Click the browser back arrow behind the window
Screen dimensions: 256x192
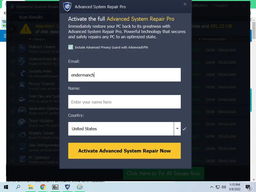[x=5, y=13]
